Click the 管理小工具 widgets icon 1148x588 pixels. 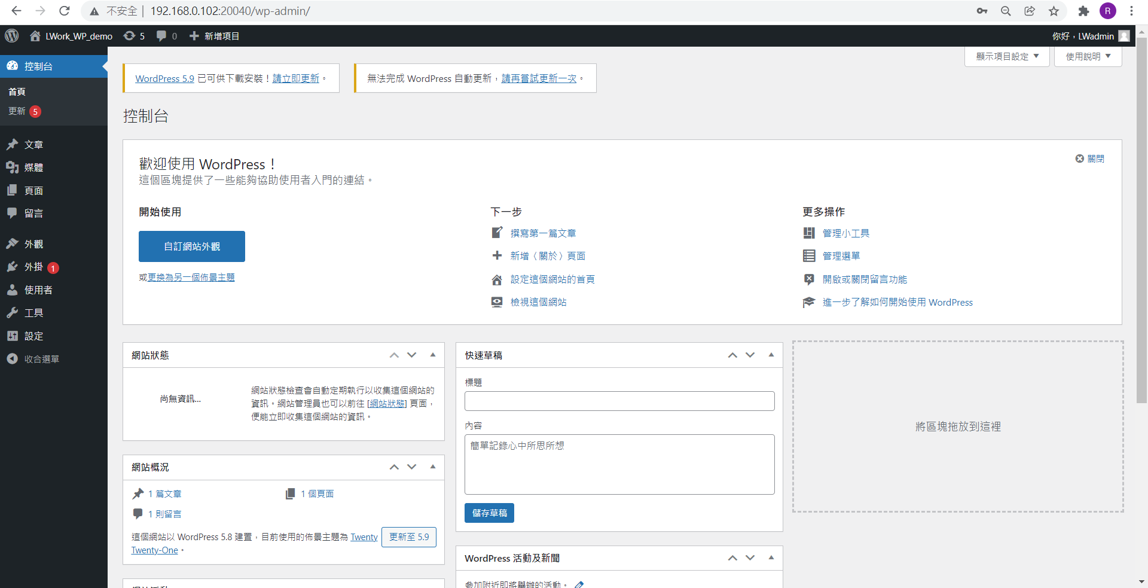[x=809, y=233]
